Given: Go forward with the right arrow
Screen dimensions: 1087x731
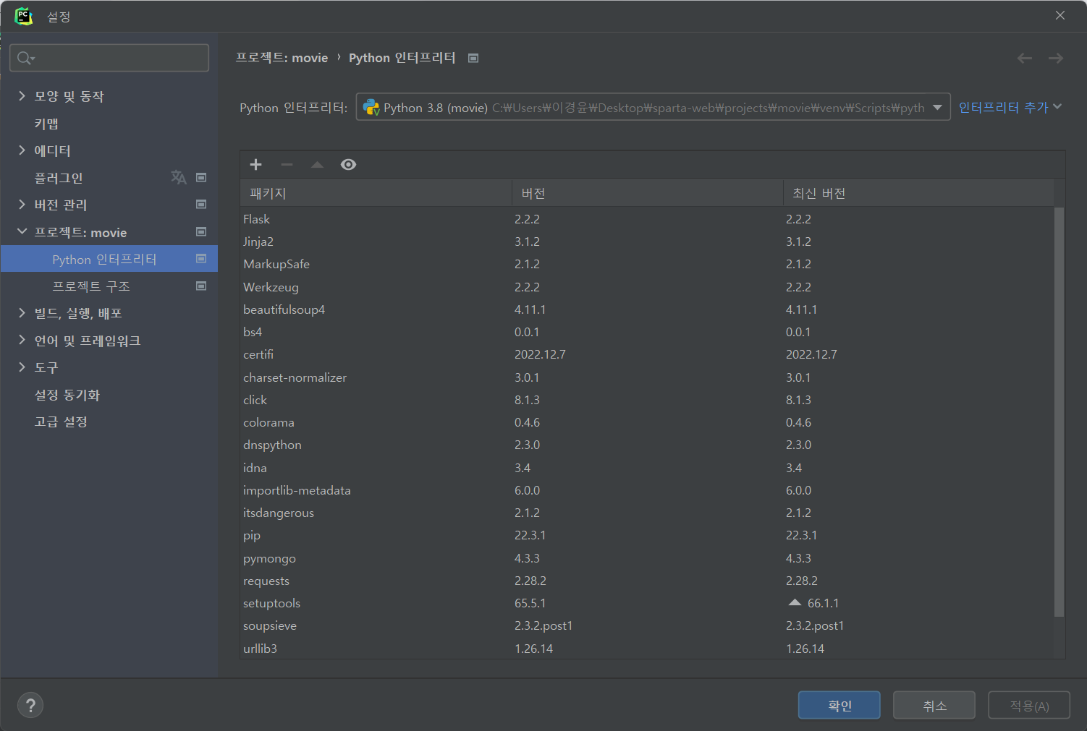Looking at the screenshot, I should [x=1056, y=58].
